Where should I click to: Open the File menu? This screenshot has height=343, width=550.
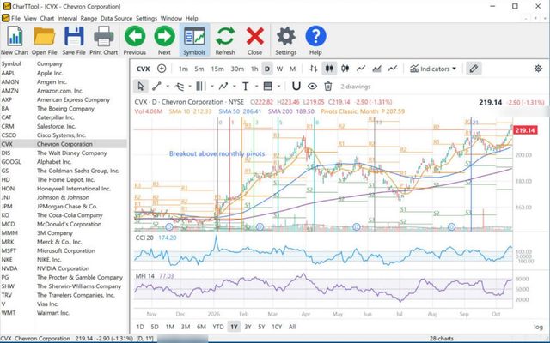[15, 18]
